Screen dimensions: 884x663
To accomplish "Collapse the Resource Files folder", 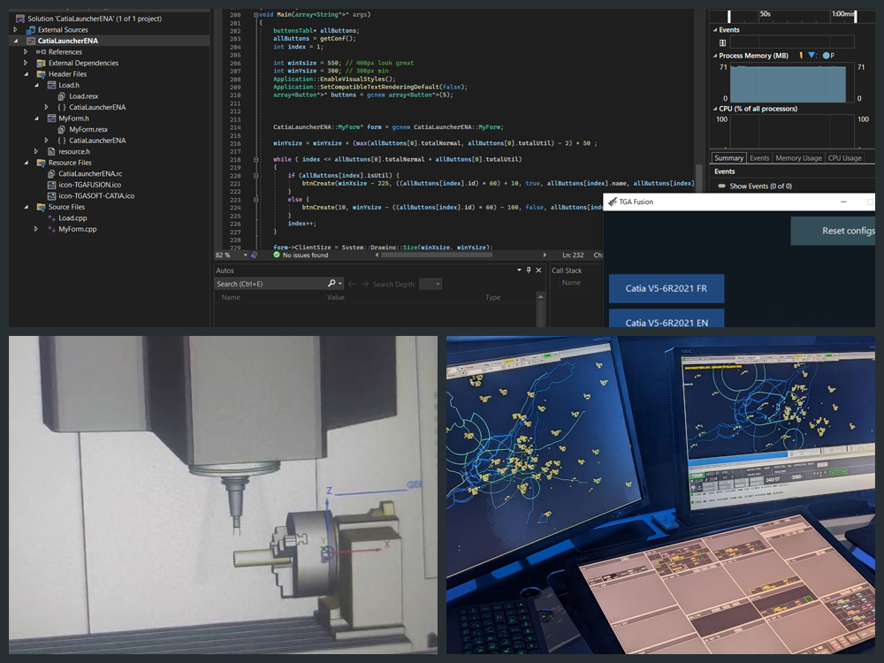I will coord(26,163).
